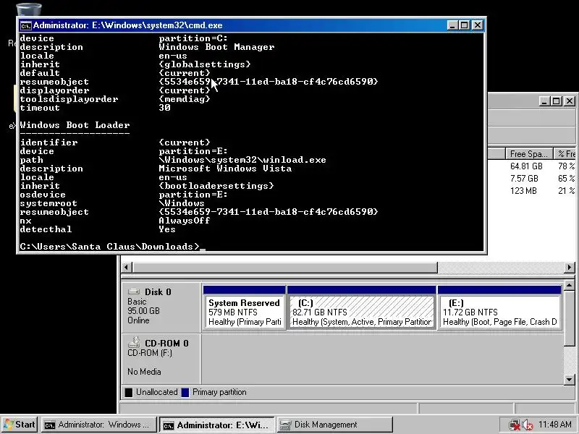Viewport: 579px width, 434px height.
Task: Close the cmd.exe window
Action: tap(478, 25)
